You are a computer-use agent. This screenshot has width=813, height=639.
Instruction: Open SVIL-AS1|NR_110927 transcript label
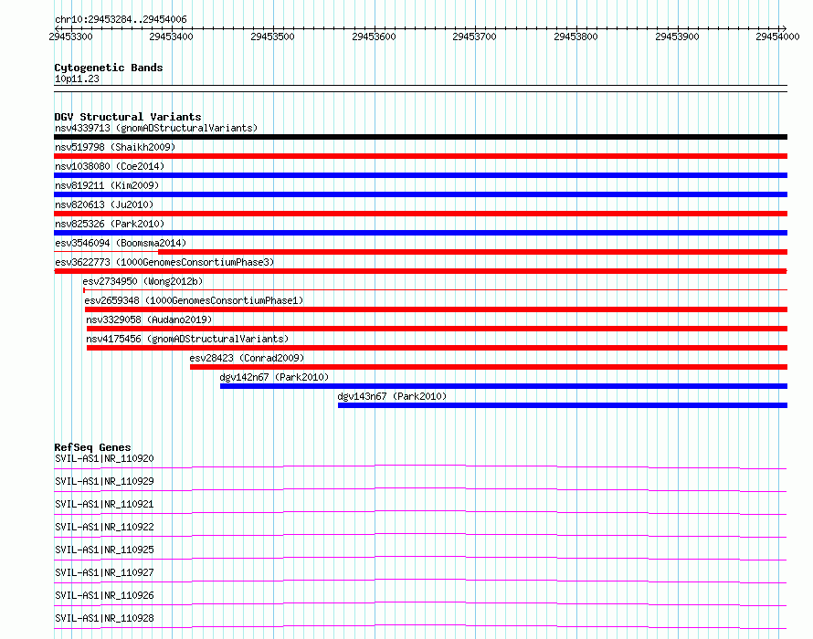[104, 572]
